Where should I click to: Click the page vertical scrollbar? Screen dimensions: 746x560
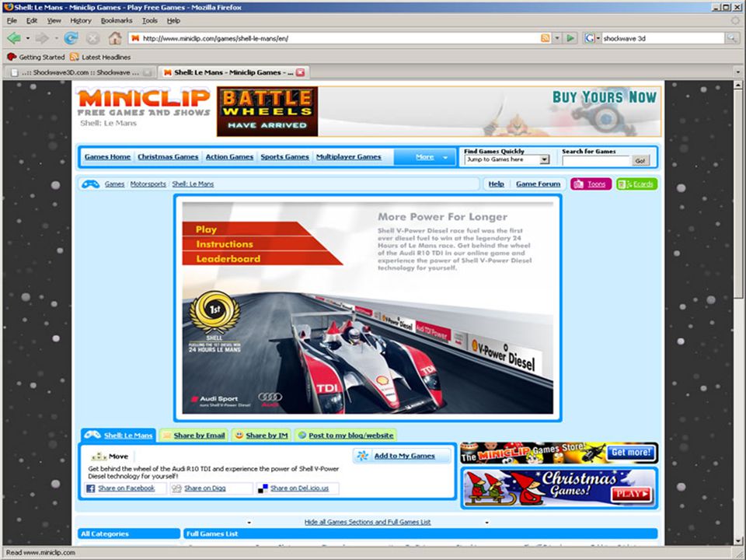[x=738, y=313]
